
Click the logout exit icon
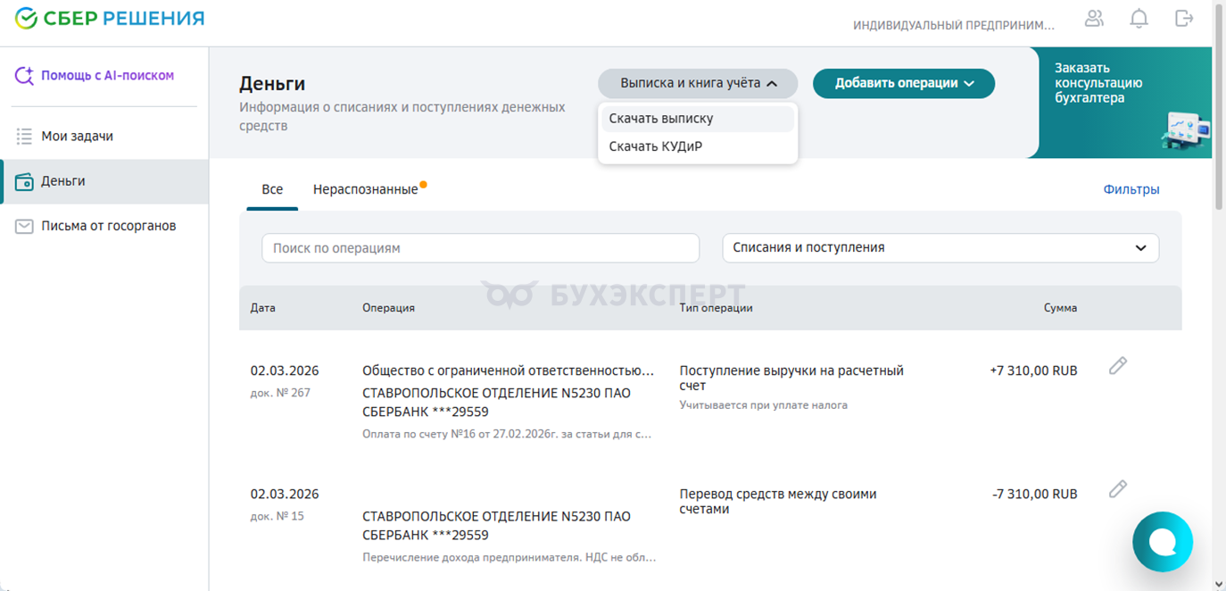[1184, 19]
